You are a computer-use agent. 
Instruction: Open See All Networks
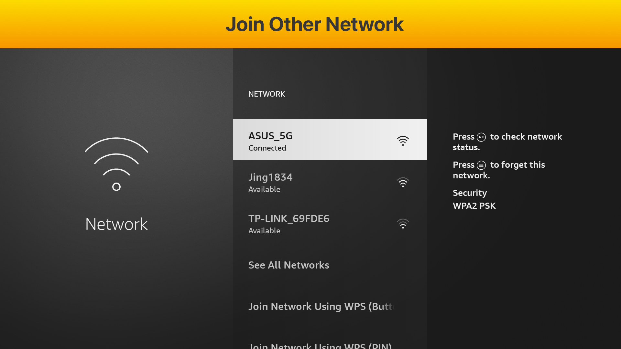click(x=289, y=265)
